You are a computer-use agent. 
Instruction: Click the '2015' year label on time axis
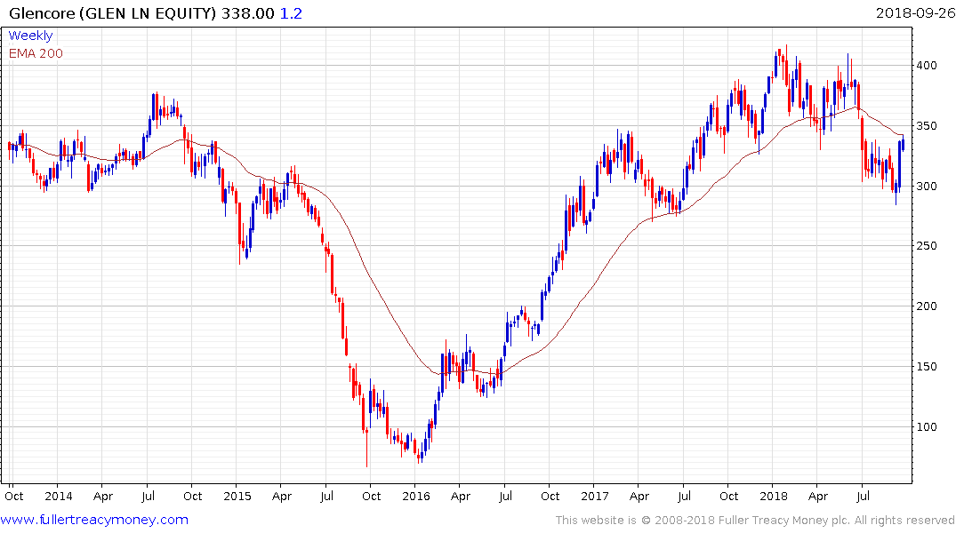coord(237,497)
